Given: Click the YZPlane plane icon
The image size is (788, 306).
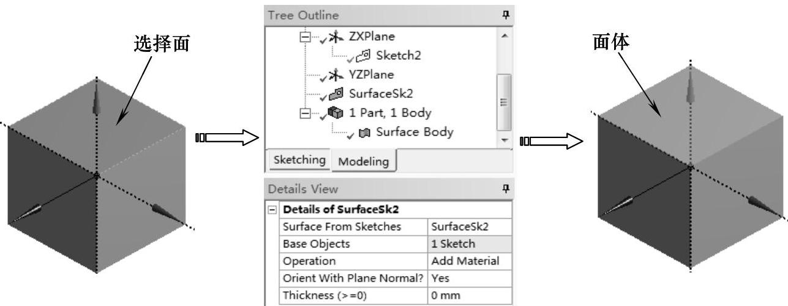Looking at the screenshot, I should pyautogui.click(x=334, y=75).
